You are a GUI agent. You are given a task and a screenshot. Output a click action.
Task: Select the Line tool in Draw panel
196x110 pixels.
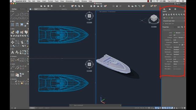click(13, 15)
